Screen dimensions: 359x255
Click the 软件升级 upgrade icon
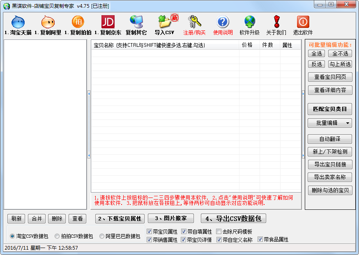249,22
